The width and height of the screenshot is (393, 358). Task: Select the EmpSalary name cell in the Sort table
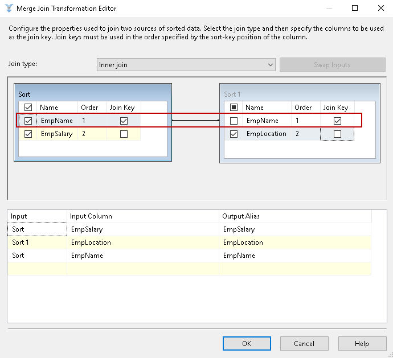pos(57,134)
